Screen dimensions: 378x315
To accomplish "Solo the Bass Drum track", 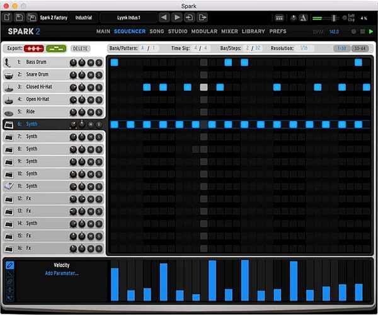I will click(x=99, y=62).
